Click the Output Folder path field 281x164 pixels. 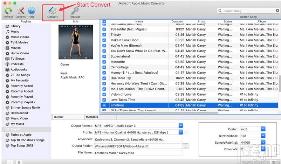point(138,146)
